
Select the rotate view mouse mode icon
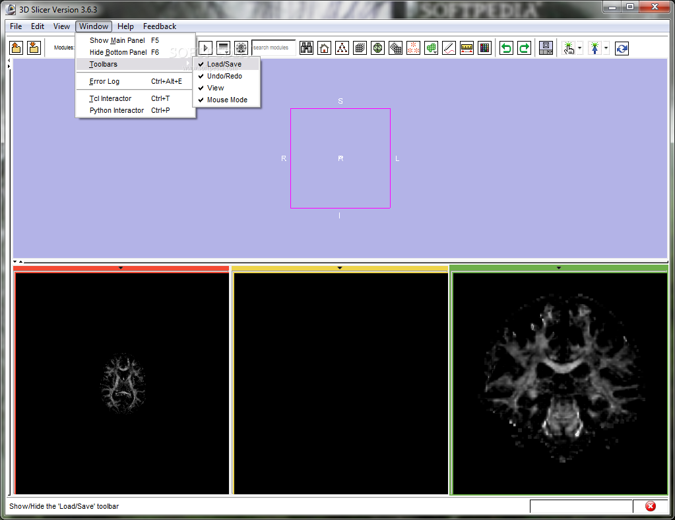click(622, 48)
